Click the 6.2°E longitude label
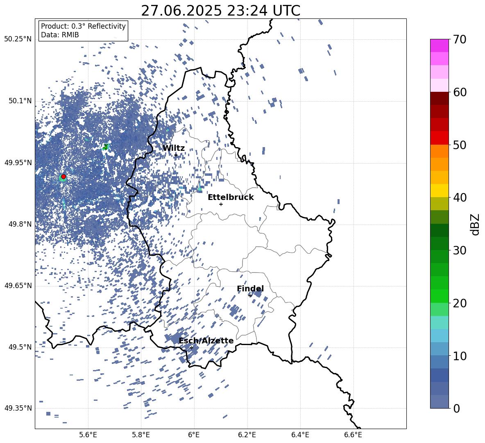485x443 pixels. point(247,435)
